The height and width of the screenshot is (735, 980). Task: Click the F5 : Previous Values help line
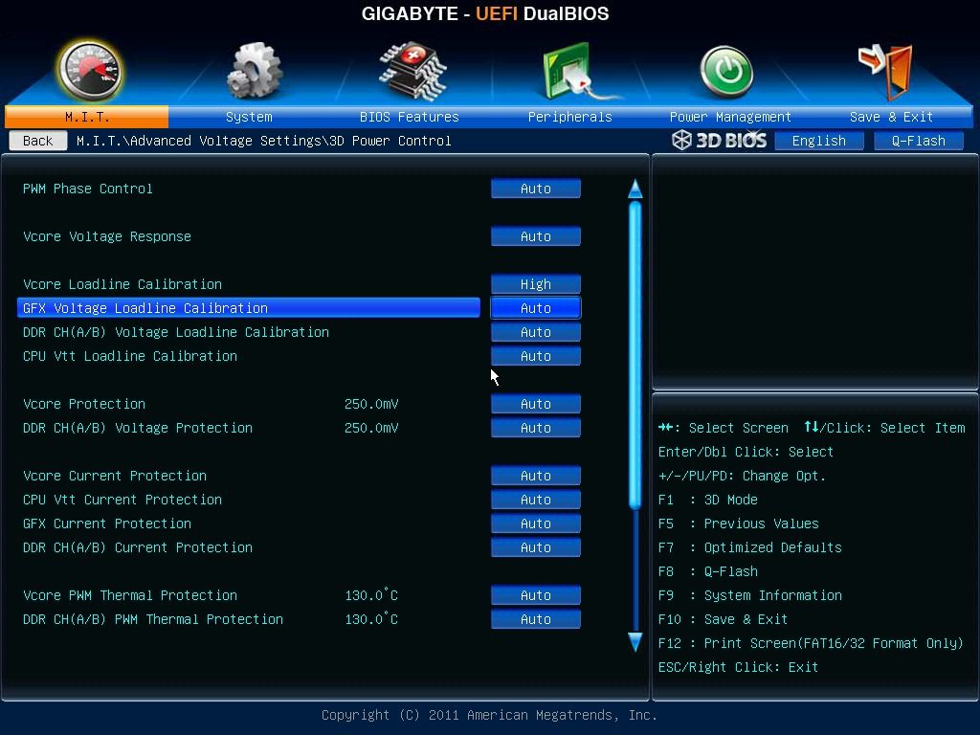[x=739, y=523]
